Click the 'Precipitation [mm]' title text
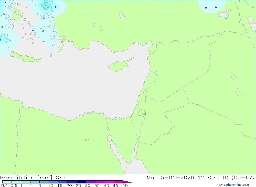 click(26, 178)
